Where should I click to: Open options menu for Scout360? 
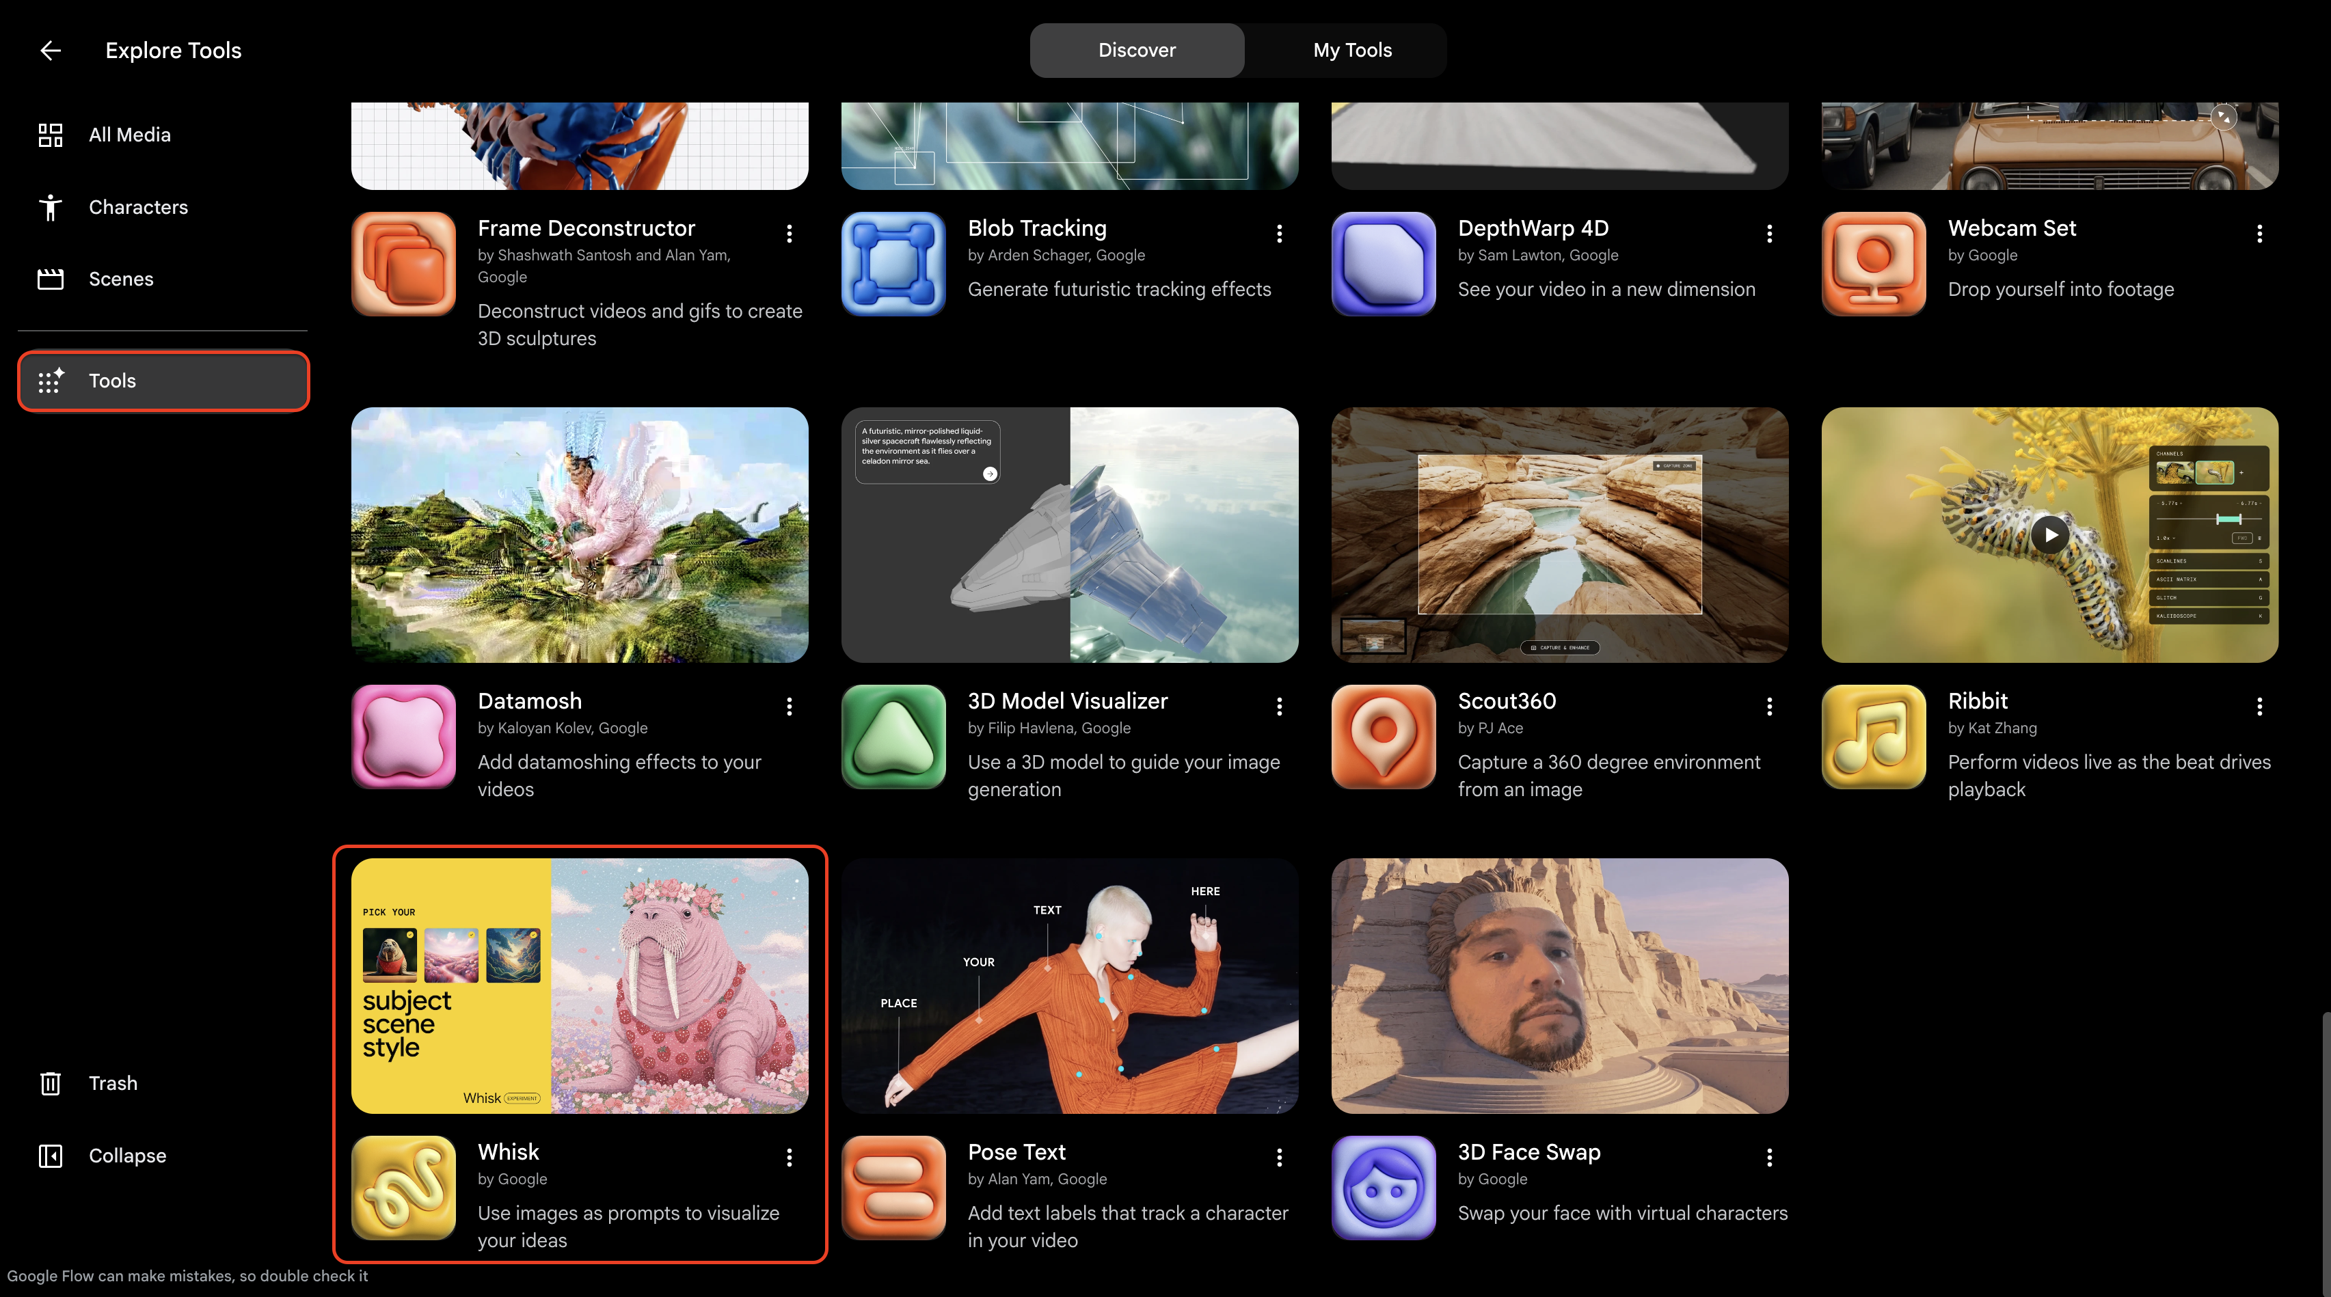1770,707
